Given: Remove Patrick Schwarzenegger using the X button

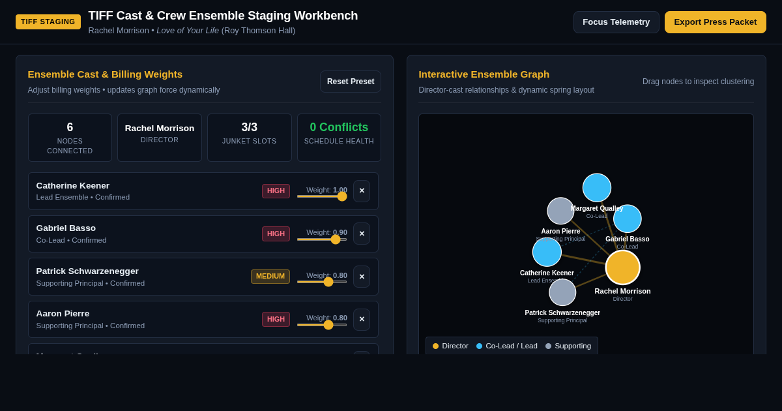Looking at the screenshot, I should (x=362, y=277).
